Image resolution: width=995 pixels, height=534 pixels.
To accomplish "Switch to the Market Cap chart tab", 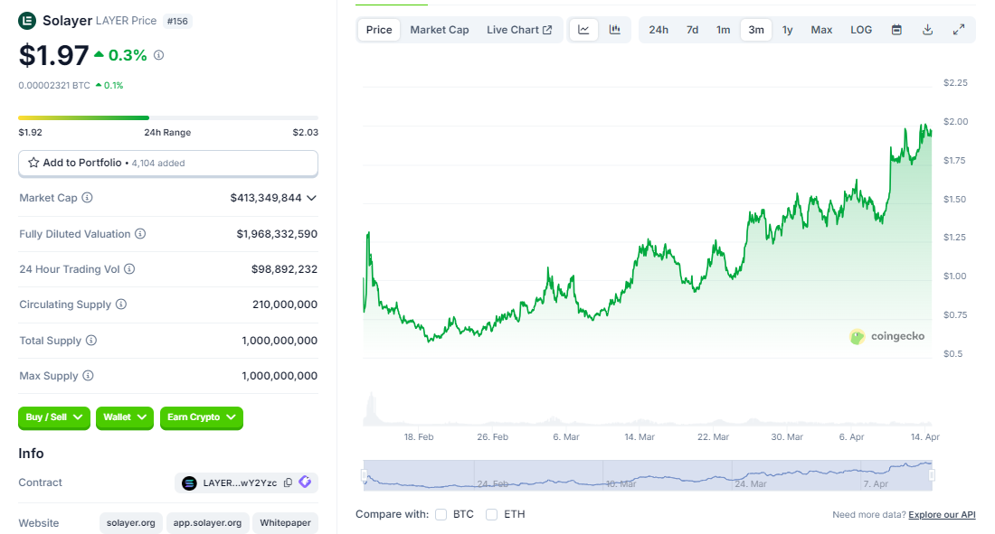I will pyautogui.click(x=440, y=29).
